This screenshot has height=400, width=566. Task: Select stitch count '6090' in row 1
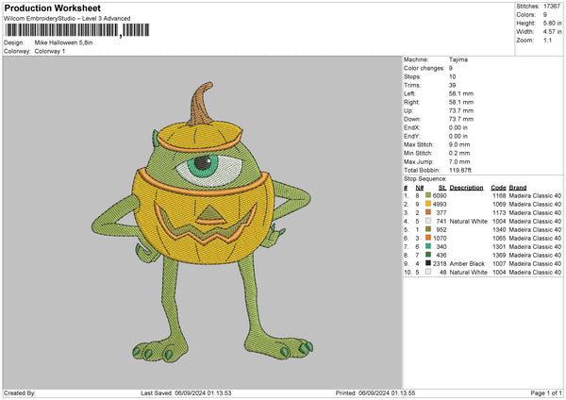coord(440,195)
